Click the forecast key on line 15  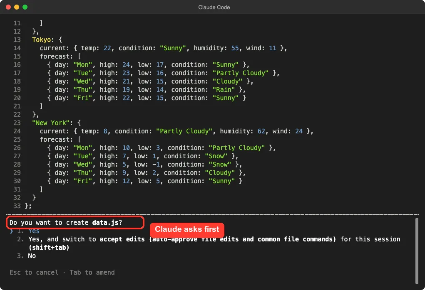(x=55, y=57)
